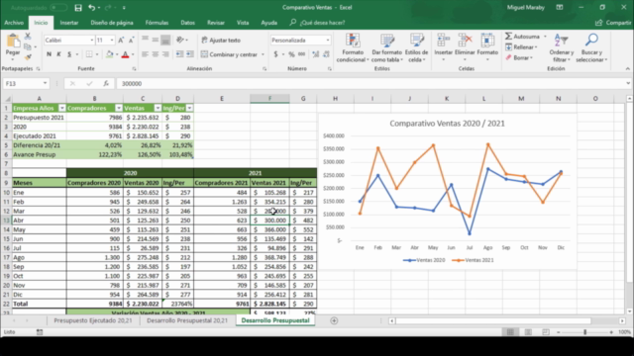Undo the last action

92,8
